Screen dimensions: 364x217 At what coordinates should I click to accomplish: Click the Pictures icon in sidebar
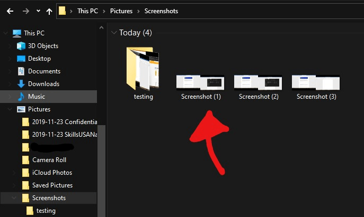[21, 109]
